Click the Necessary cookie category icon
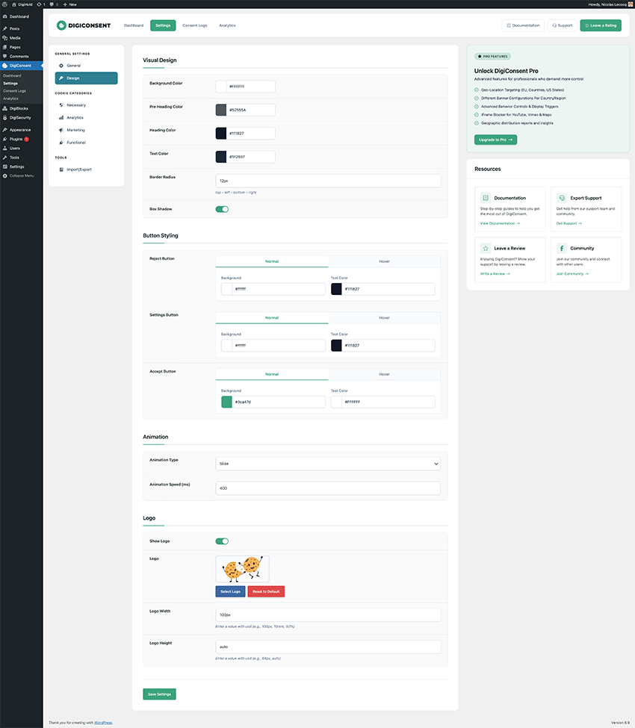The width and height of the screenshot is (635, 728). pyautogui.click(x=61, y=105)
